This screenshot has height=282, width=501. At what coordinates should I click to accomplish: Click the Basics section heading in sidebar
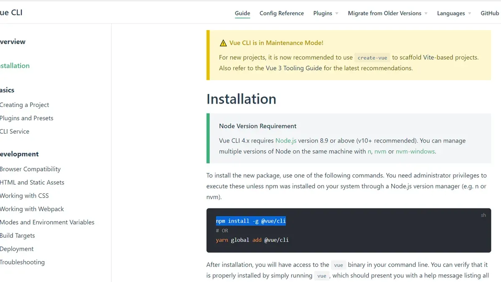point(7,90)
